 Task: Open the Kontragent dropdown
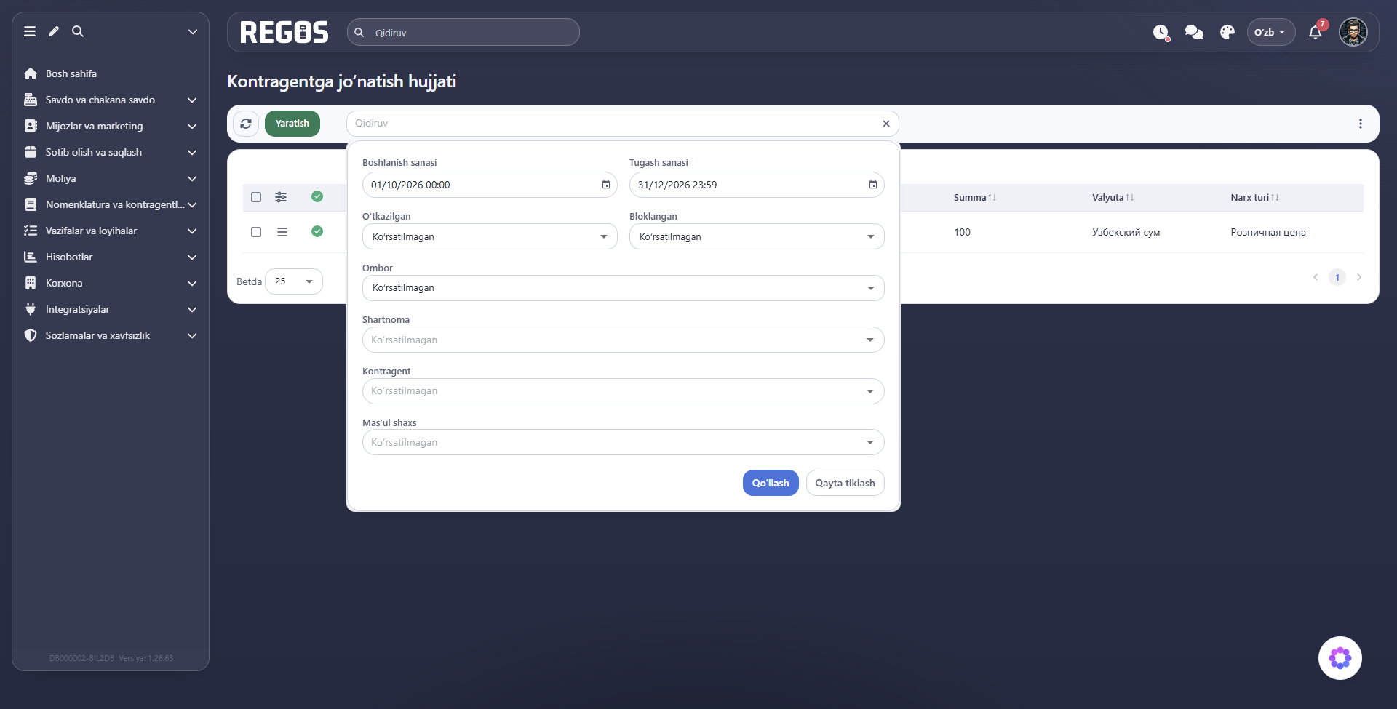624,391
